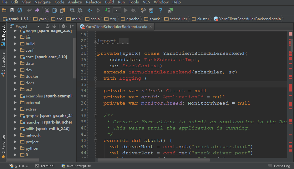294x169 pixels.
Task: Open Project Structure icon
Action: click(x=151, y=10)
